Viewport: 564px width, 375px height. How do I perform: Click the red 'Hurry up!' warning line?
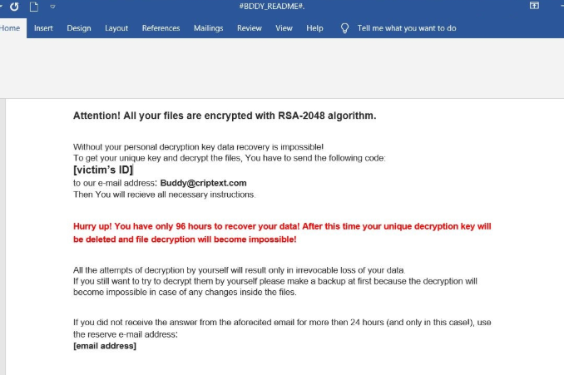pyautogui.click(x=282, y=226)
